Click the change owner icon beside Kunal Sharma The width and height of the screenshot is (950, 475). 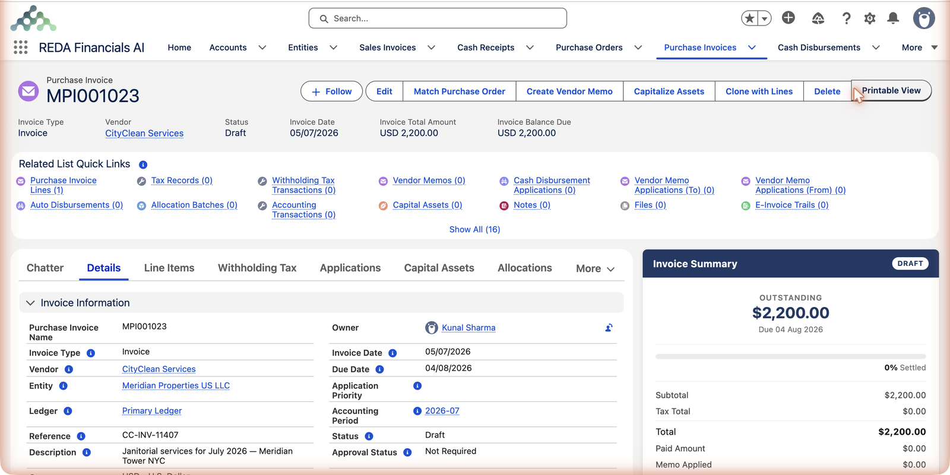609,328
